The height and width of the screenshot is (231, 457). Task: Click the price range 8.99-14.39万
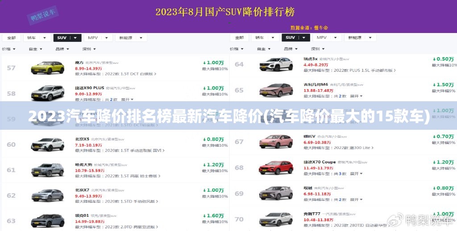pos(89,69)
